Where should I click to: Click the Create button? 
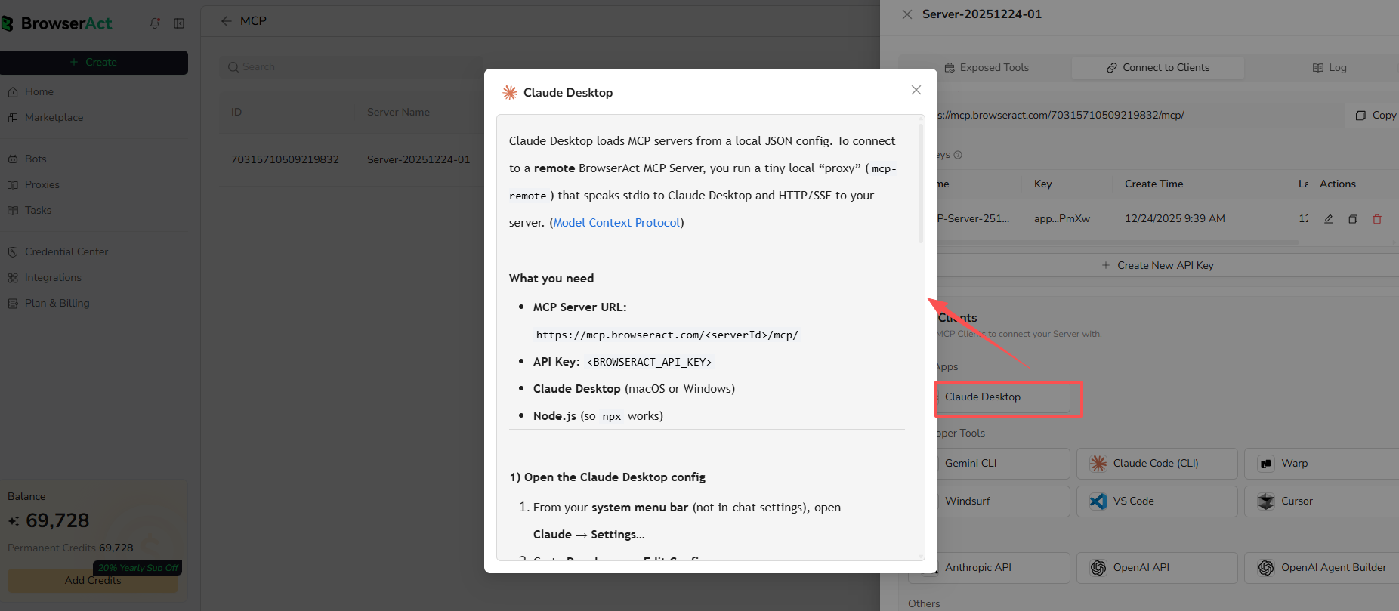tap(94, 63)
